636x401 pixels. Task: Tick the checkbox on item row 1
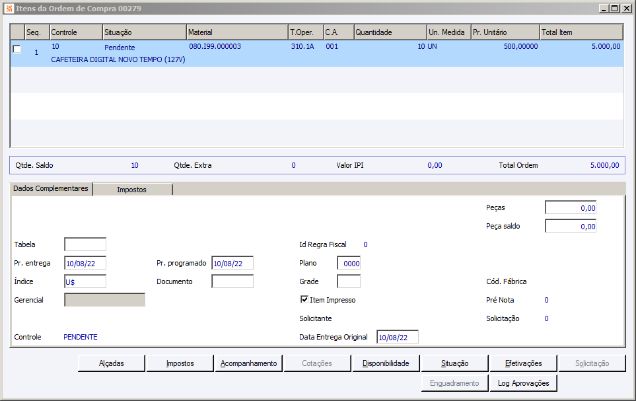click(17, 49)
